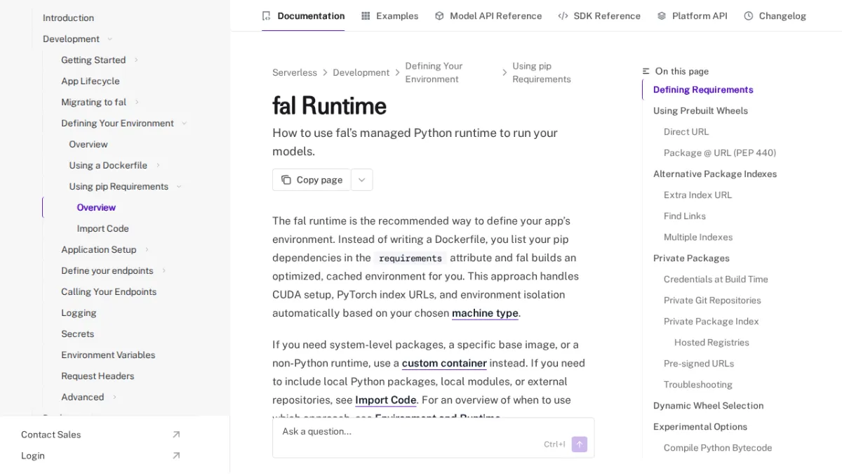Collapse Using pip Requirements section
This screenshot has width=842, height=474.
tap(179, 187)
